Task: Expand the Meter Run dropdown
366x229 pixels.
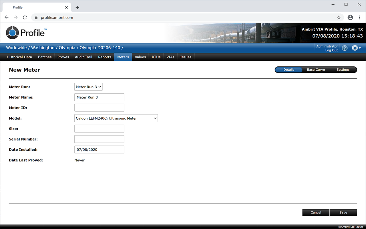Action: pyautogui.click(x=88, y=87)
